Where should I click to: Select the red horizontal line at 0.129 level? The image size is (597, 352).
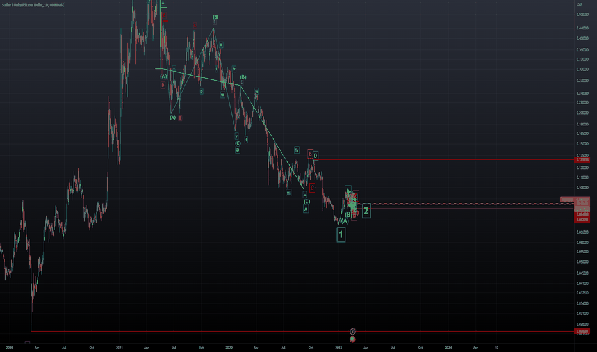tap(445, 160)
